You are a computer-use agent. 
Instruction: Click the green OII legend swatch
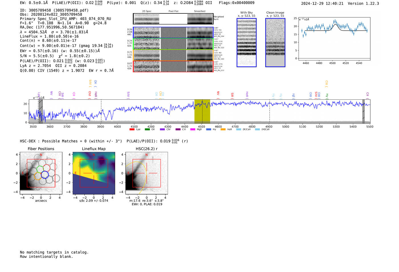coord(147,129)
